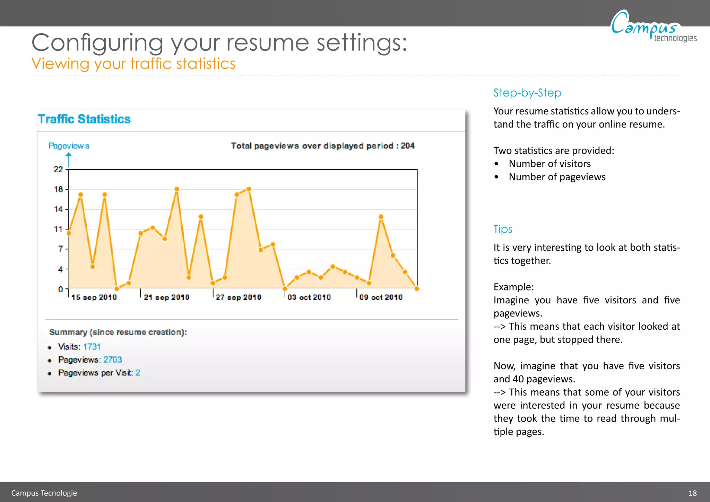Click the 'Configuring your resume settings:' title
The width and height of the screenshot is (710, 502).
219,43
